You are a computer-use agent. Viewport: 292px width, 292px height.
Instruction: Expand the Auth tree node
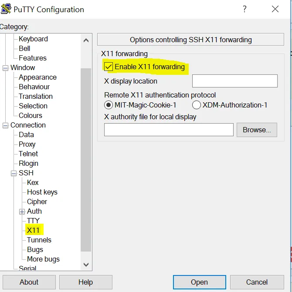[22, 212]
